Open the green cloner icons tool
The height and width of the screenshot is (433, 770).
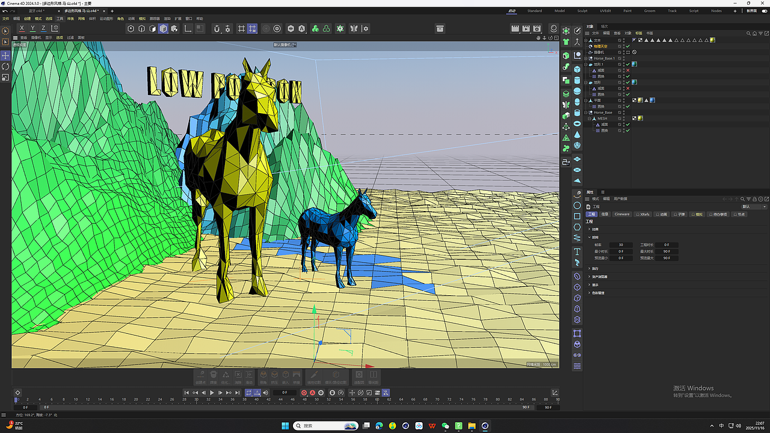(x=315, y=28)
